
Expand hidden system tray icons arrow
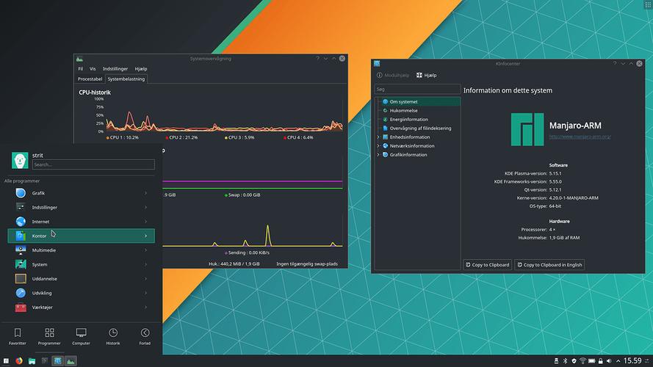[618, 360]
